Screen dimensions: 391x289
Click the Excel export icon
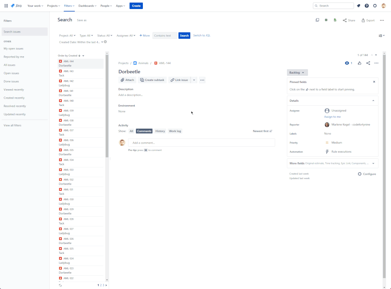click(x=326, y=20)
